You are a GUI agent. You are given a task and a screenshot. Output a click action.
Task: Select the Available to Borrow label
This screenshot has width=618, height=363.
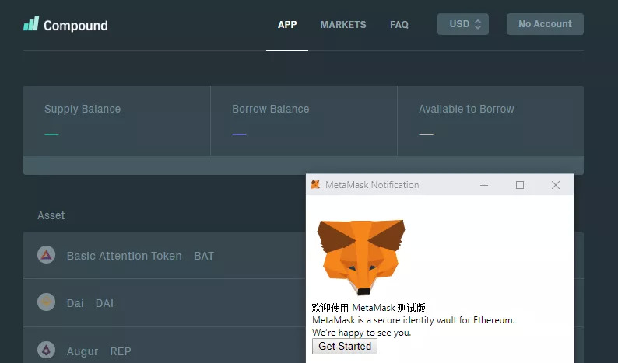click(466, 109)
